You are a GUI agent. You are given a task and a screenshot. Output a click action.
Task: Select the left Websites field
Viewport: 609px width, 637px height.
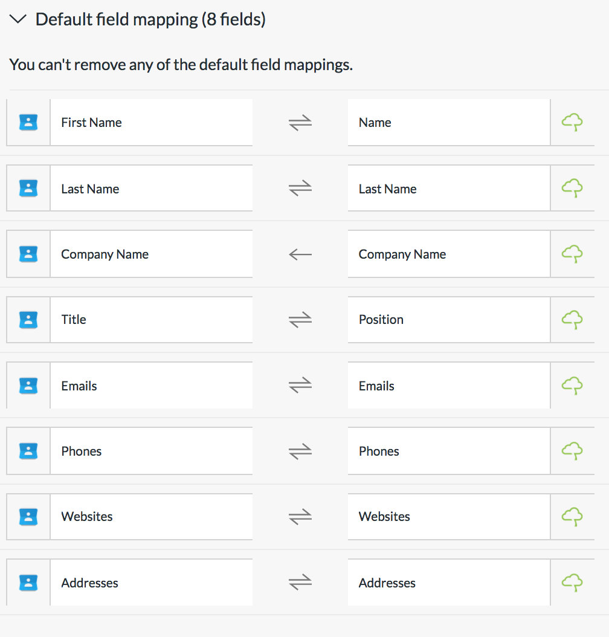pos(152,517)
